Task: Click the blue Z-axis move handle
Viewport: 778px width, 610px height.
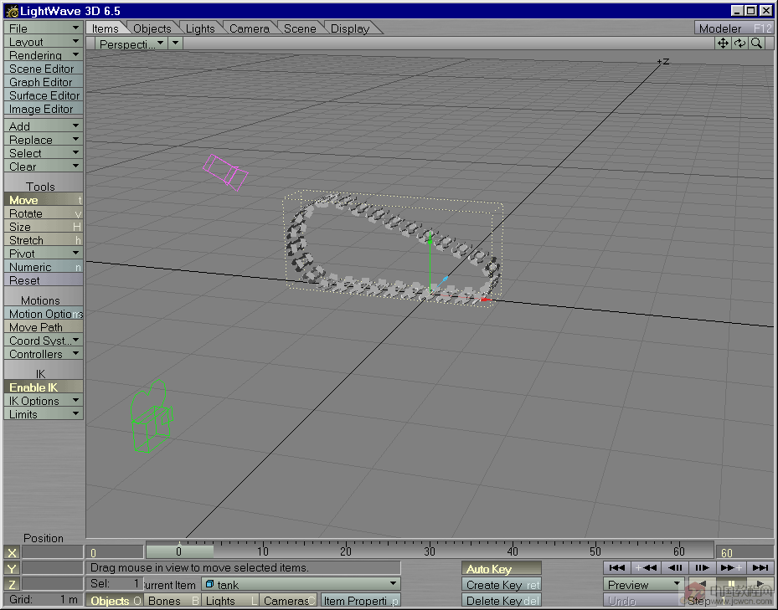Action: (x=445, y=279)
